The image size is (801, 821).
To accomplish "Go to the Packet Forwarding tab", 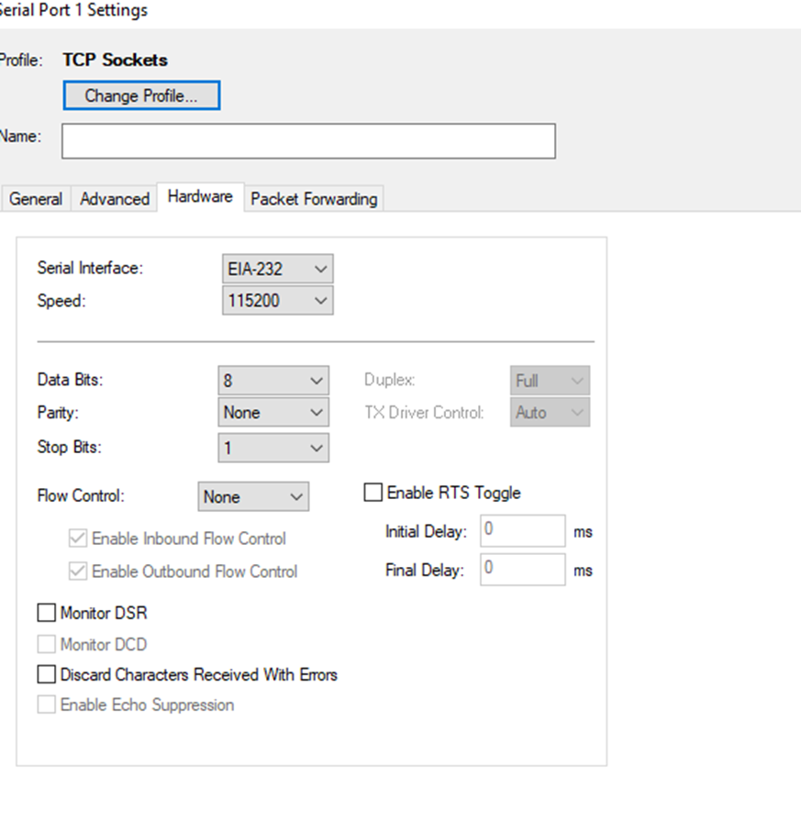I will [x=314, y=199].
